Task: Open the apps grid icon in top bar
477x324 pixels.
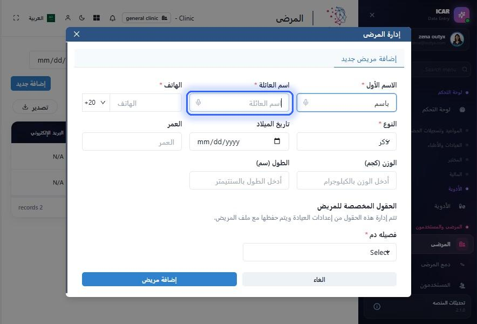Action: coord(97,18)
